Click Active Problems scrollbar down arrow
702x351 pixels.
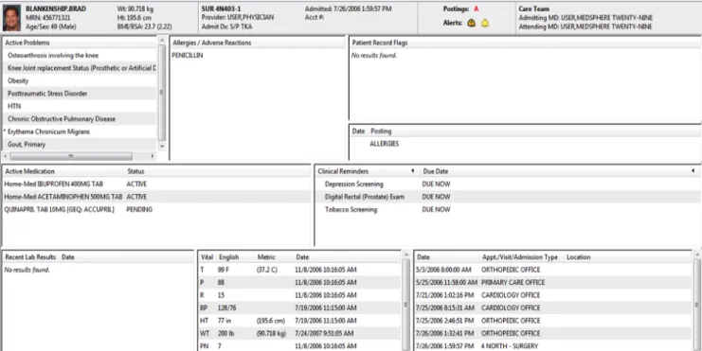(x=162, y=147)
